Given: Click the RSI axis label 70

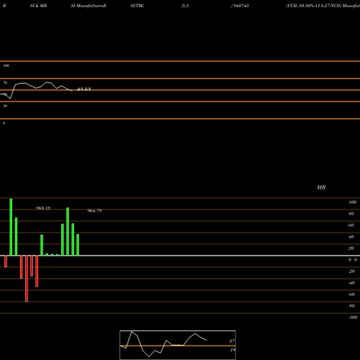Looking at the screenshot, I should point(5,83).
